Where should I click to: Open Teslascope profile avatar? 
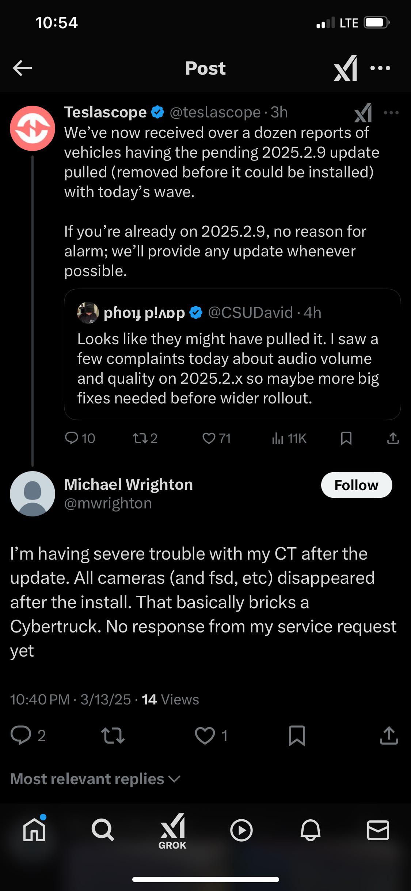tap(33, 128)
